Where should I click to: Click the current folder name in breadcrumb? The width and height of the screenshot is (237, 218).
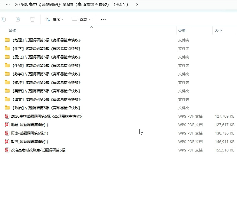pyautogui.click(x=71, y=5)
